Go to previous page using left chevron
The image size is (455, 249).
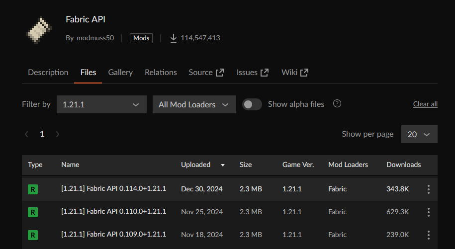tap(27, 134)
